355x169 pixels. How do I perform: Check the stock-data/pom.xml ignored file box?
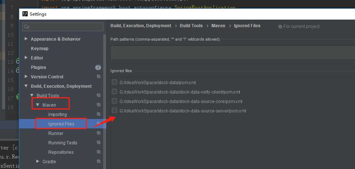pos(114,82)
